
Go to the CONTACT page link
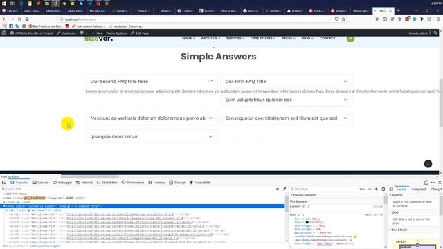327,38
